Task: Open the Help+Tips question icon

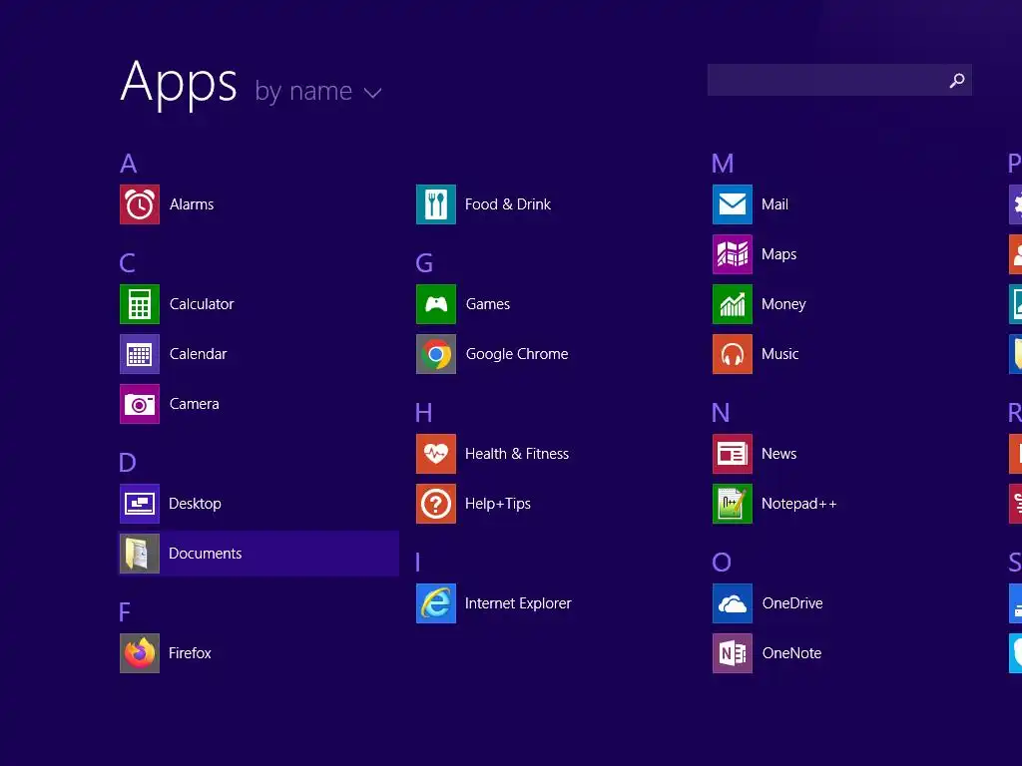Action: click(x=436, y=504)
